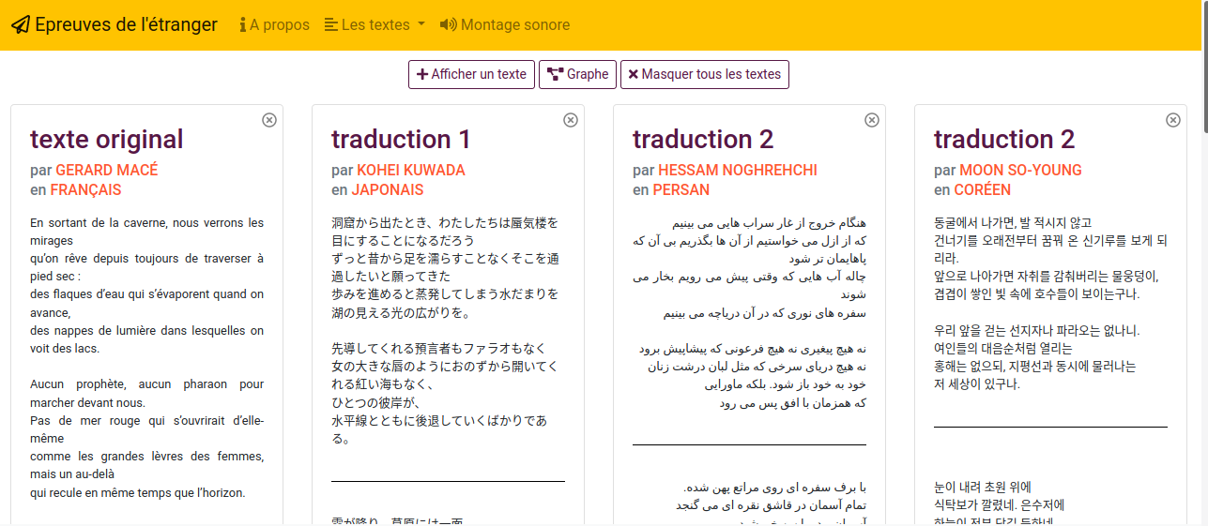Click the info icon beside A propos
The image size is (1208, 526).
(x=242, y=25)
